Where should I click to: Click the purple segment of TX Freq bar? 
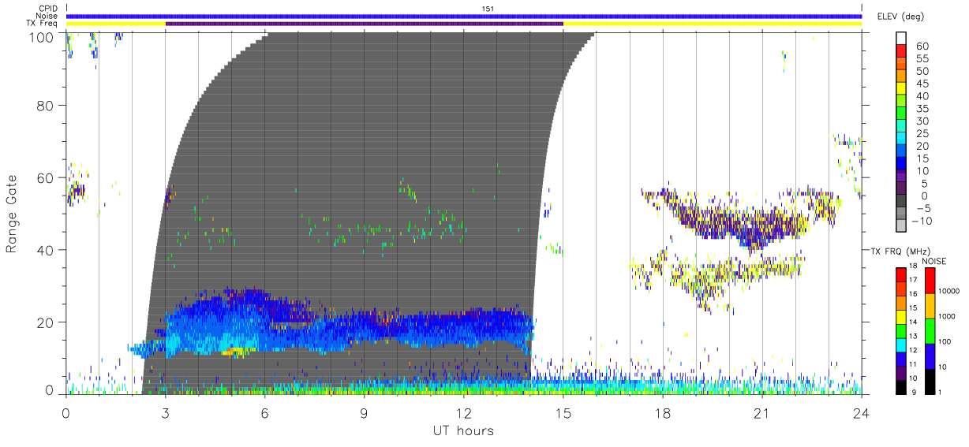365,24
